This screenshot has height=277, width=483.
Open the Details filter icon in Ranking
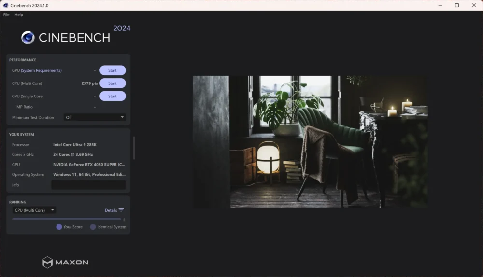click(x=121, y=210)
